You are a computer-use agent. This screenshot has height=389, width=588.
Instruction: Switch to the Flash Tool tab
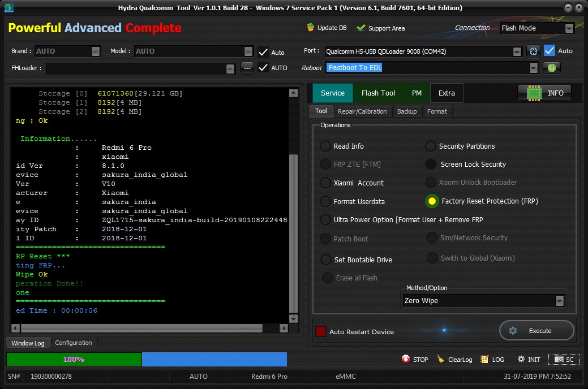pyautogui.click(x=378, y=93)
